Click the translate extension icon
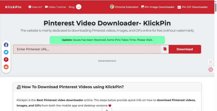This screenshot has width=217, height=111. [210, 69]
